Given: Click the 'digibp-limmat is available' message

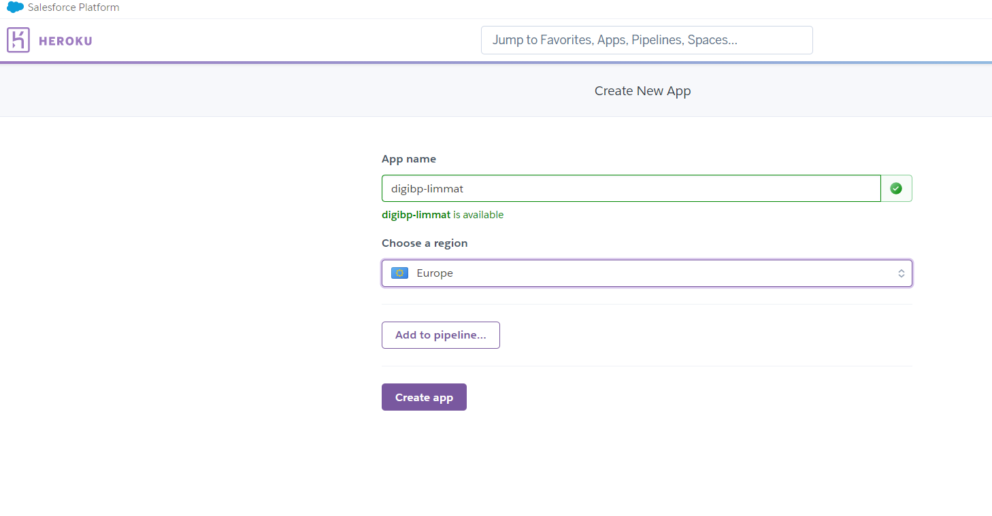Looking at the screenshot, I should coord(443,215).
